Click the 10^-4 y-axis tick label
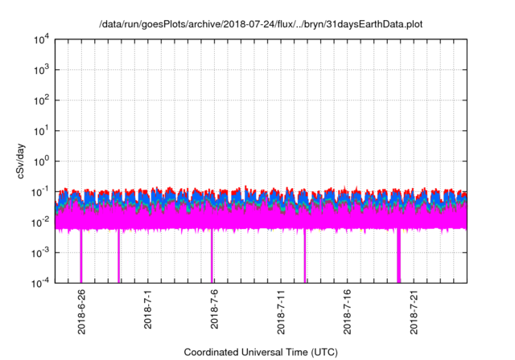Screen dimensions: 515x360 tap(40, 283)
